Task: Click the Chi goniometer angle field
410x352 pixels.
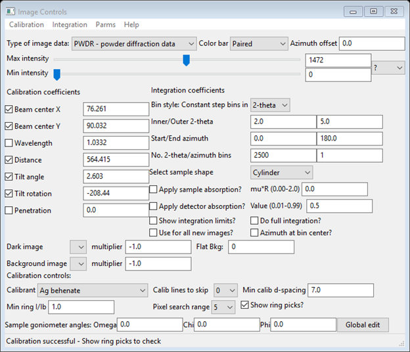Action: click(227, 324)
